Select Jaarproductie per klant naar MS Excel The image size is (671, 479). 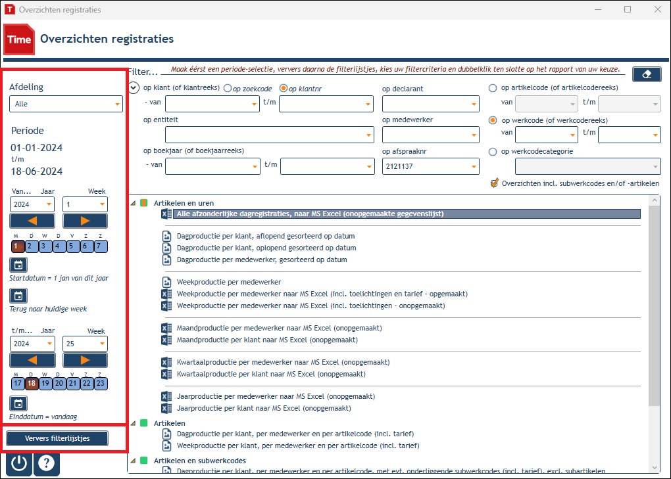pyautogui.click(x=264, y=408)
